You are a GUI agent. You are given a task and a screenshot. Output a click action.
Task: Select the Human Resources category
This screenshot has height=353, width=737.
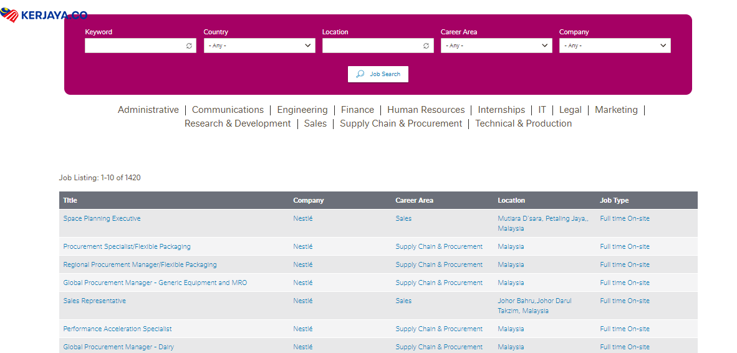pyautogui.click(x=426, y=110)
